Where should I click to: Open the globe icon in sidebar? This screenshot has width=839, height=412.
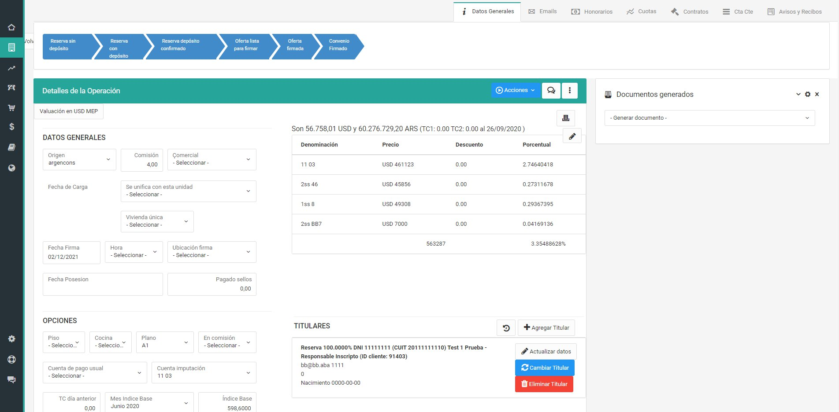11,168
